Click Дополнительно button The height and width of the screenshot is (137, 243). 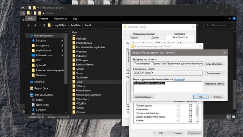(x=144, y=97)
